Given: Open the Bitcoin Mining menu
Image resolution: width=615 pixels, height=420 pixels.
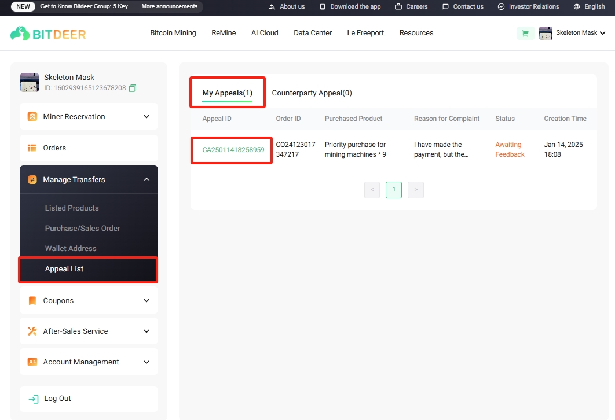Looking at the screenshot, I should click(x=173, y=33).
